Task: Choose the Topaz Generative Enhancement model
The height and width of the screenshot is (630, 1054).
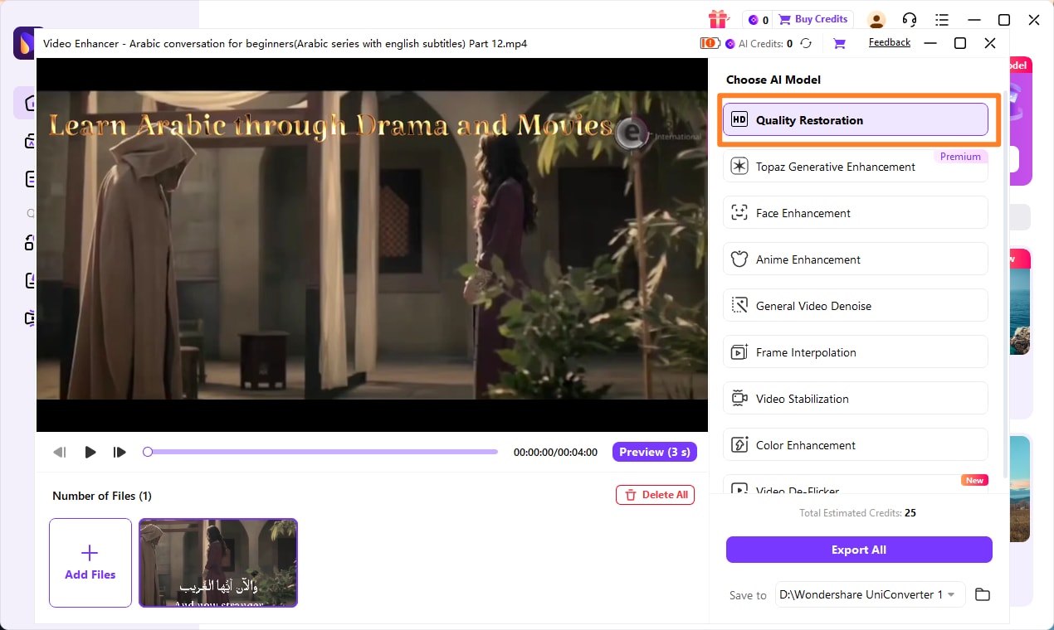Action: point(856,167)
